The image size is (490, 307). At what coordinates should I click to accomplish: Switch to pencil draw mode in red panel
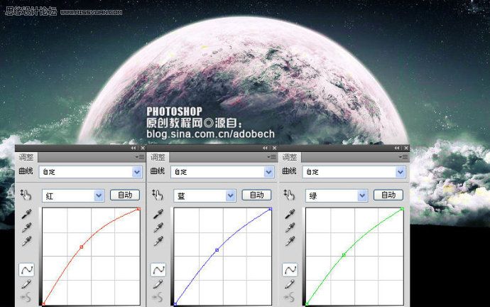(x=26, y=284)
